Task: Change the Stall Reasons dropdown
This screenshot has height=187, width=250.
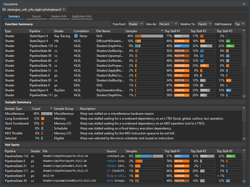Action: pyautogui.click(x=240, y=24)
